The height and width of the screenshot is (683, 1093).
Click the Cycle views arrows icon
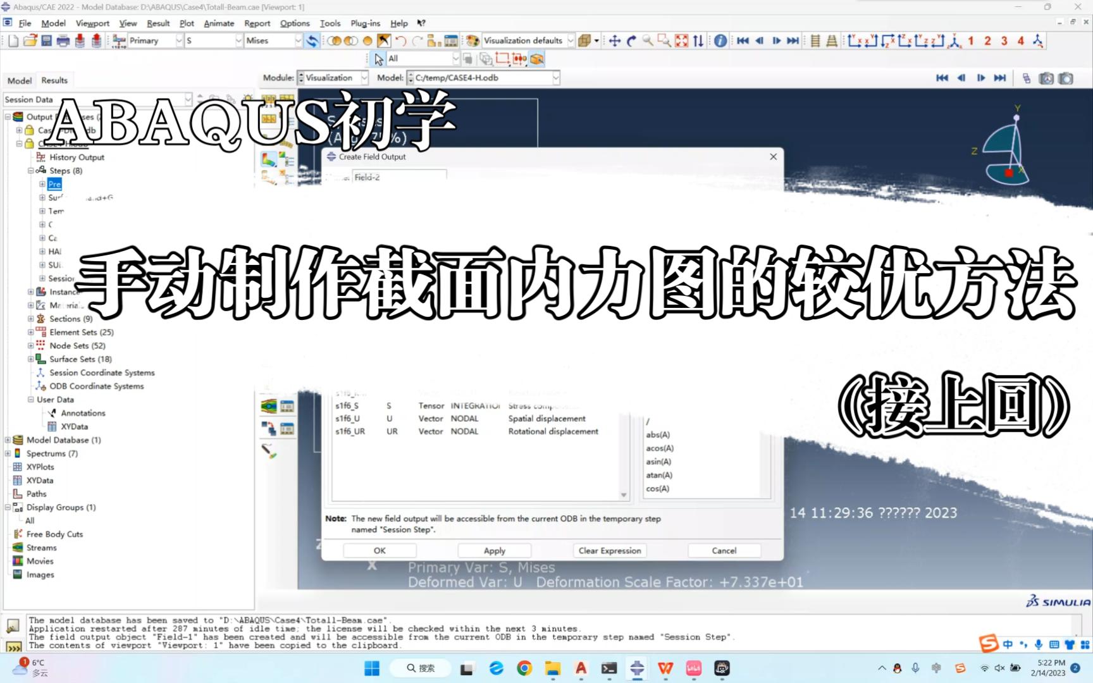(698, 40)
